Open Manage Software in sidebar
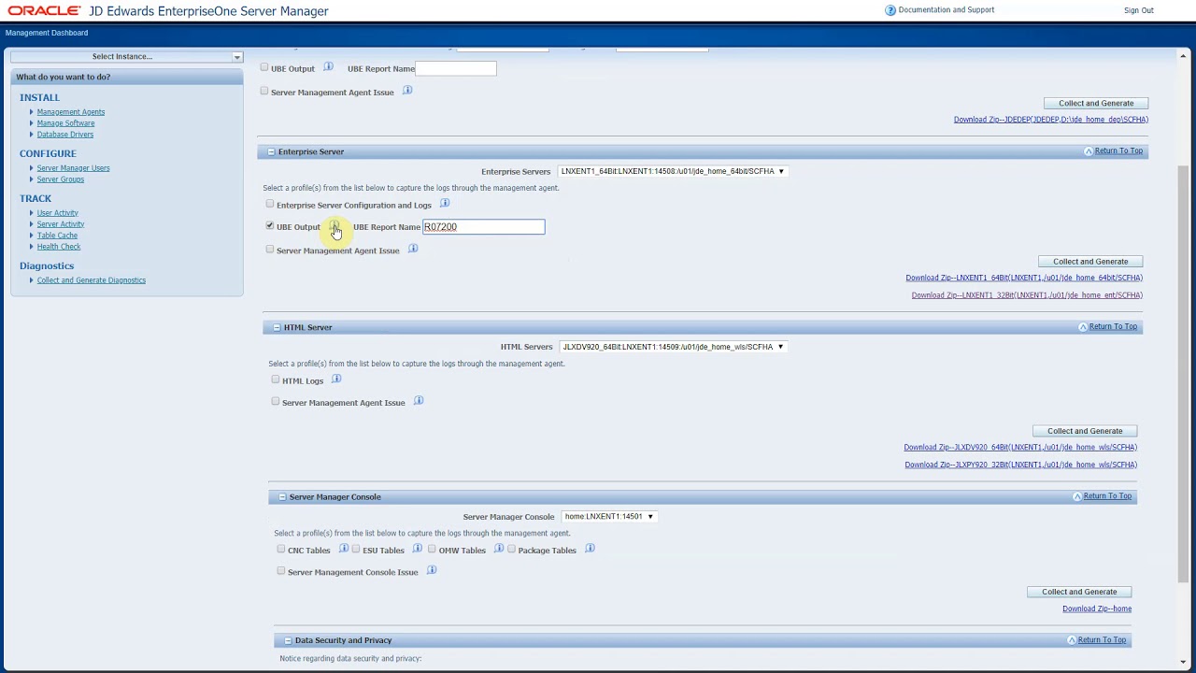Image resolution: width=1196 pixels, height=673 pixels. [x=65, y=123]
